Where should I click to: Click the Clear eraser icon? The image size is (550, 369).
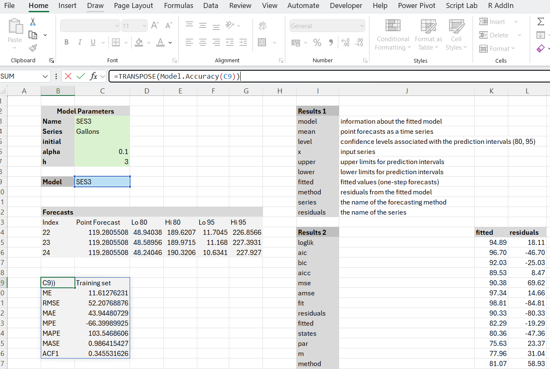point(541,48)
